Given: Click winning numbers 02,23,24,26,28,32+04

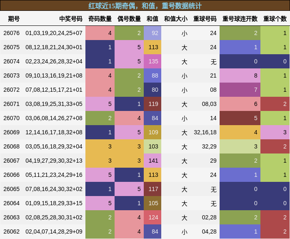Looking at the screenshot, I should (x=54, y=61).
